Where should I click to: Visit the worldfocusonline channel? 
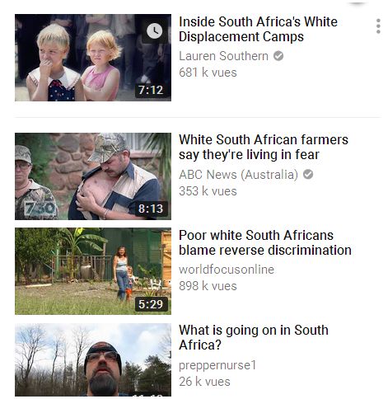pyautogui.click(x=227, y=270)
